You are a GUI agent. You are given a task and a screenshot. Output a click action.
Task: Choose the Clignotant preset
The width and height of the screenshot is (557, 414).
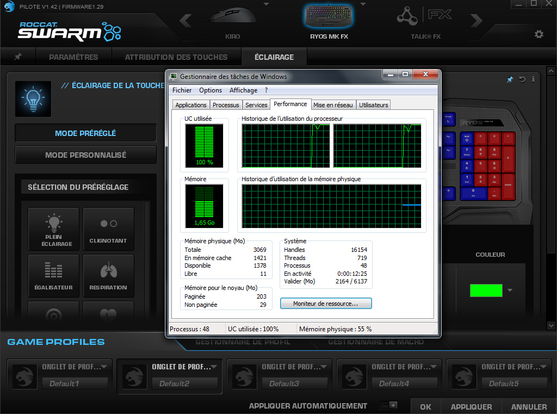tap(108, 229)
